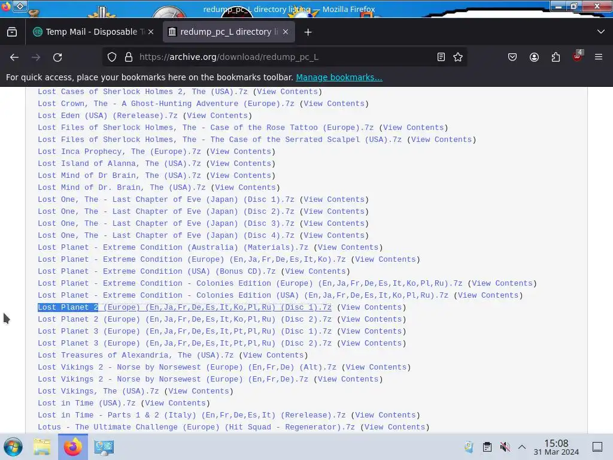Open the Start menu on taskbar

tap(13, 447)
